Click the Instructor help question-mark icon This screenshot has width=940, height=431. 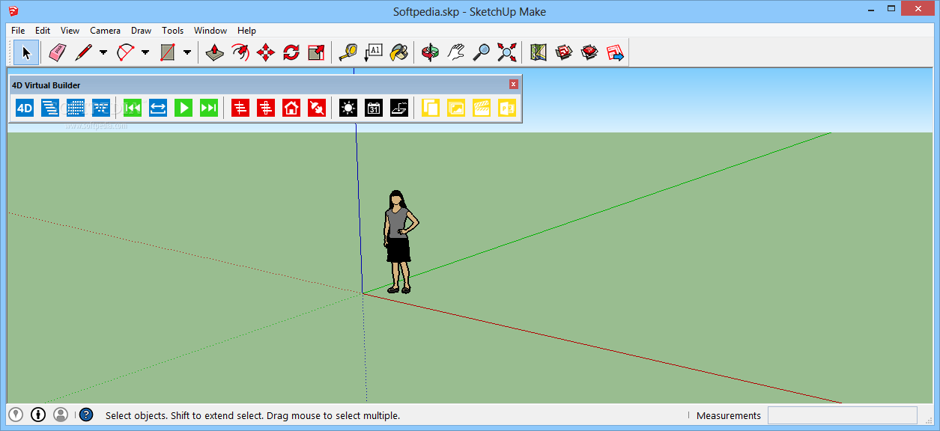(x=86, y=415)
